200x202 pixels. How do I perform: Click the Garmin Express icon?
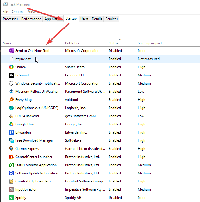[11, 149]
